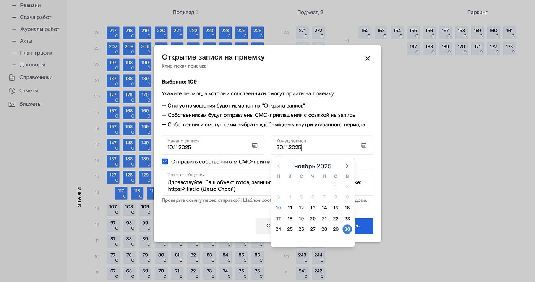Go to previous month in calendar

tap(279, 166)
